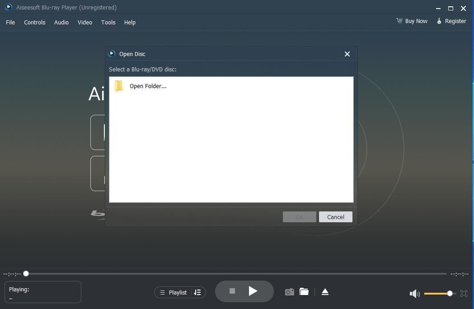
Task: Minimize the Blu-ray Player window
Action: 438,9
